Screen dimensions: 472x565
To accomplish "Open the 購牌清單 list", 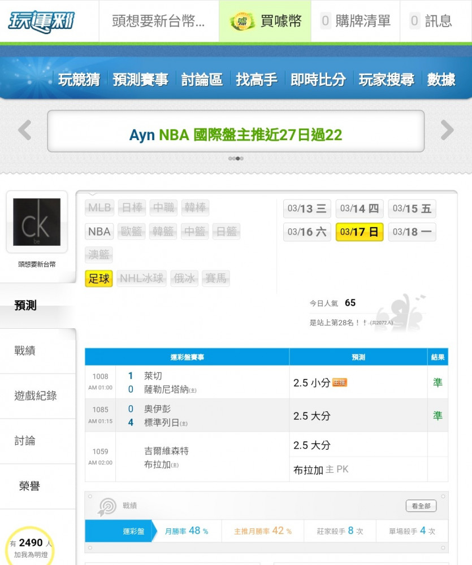I will [x=356, y=21].
